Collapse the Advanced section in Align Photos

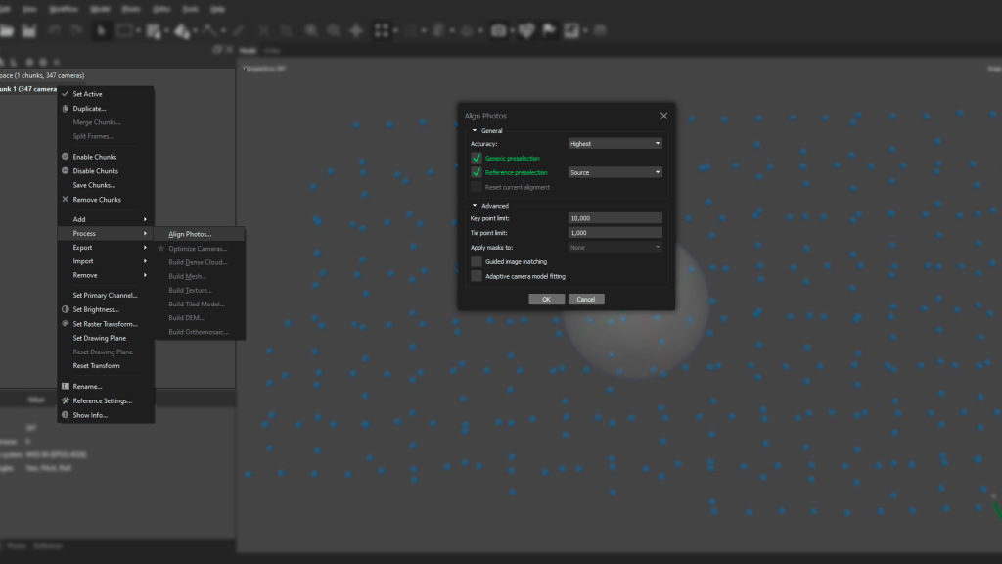pos(475,206)
